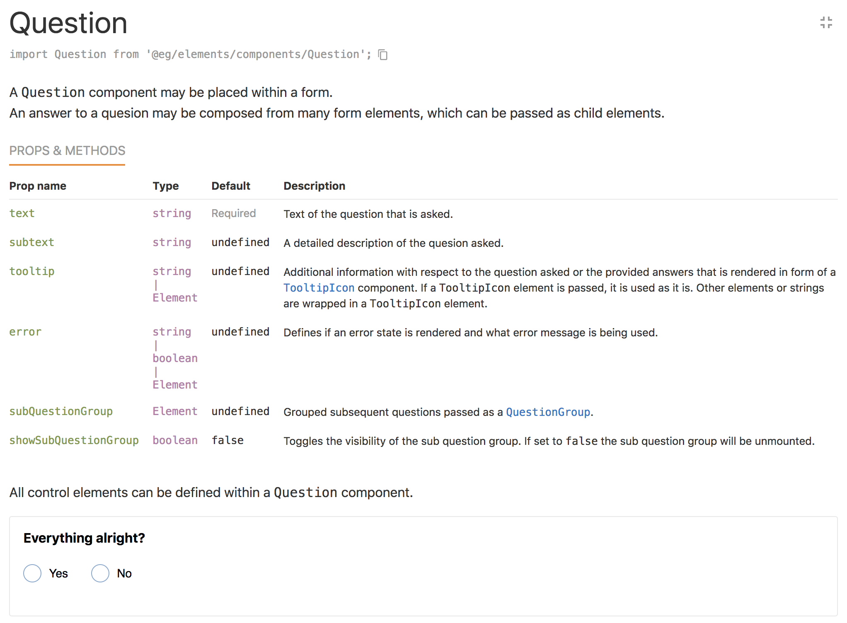
Task: Click the 'tooltip' prop name
Action: [32, 271]
